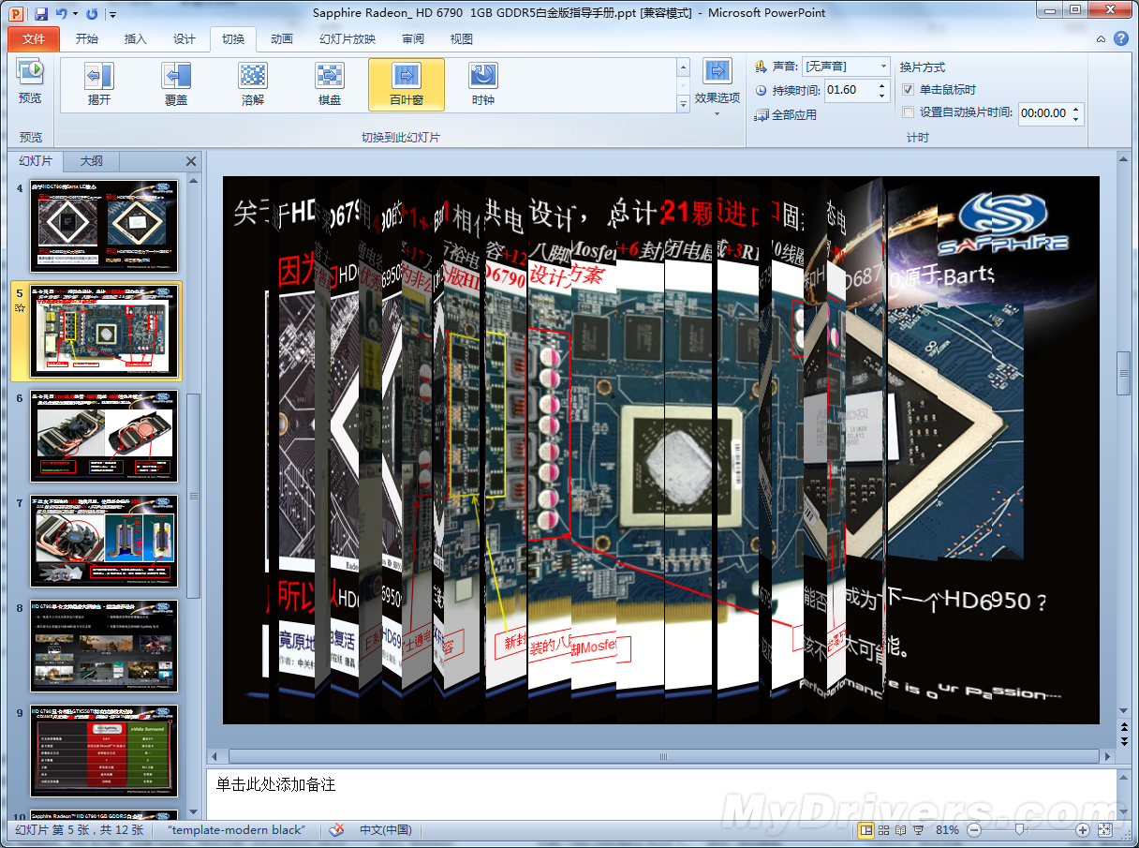1139x848 pixels.
Task: Select slide 5 thumbnail
Action: [x=103, y=331]
